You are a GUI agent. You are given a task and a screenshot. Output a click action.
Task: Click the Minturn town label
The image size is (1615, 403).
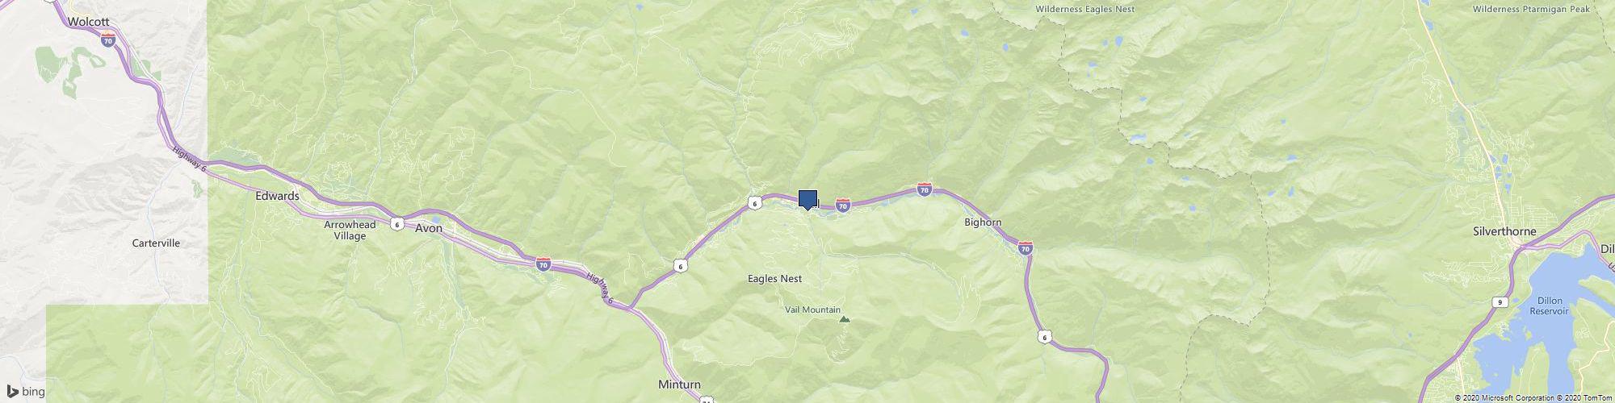(x=680, y=384)
